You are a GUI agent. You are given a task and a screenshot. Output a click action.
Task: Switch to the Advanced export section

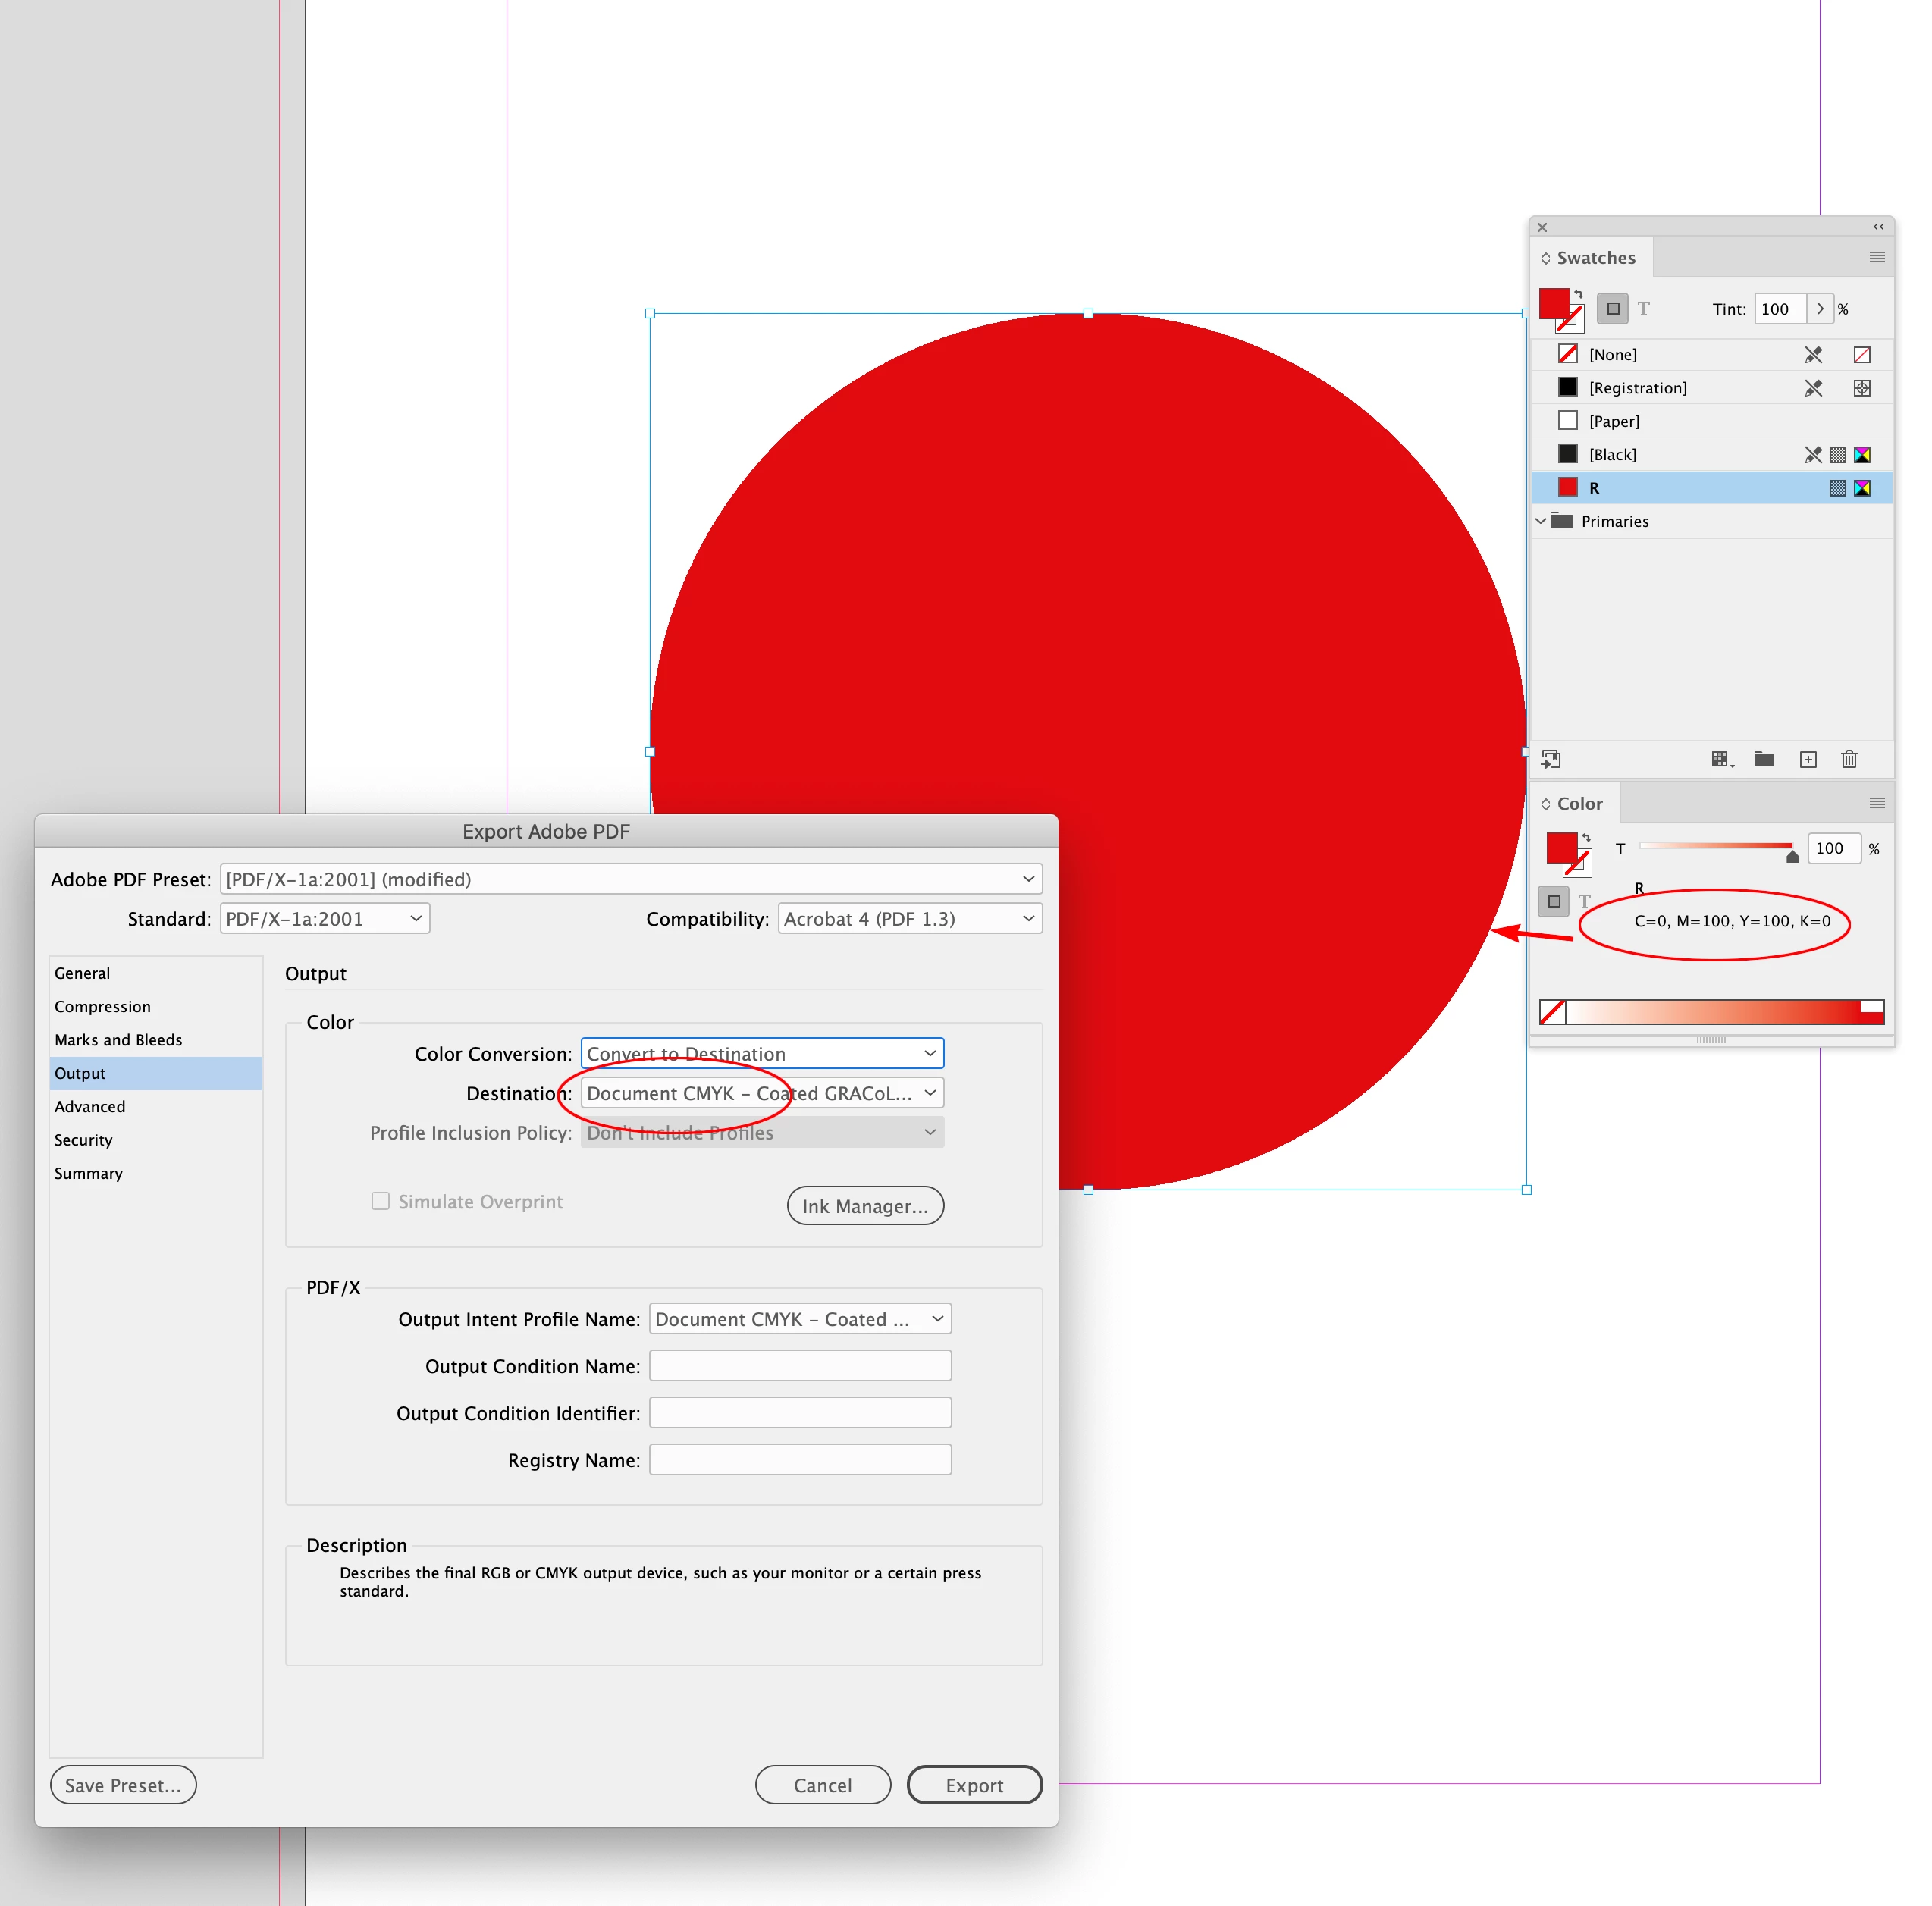point(90,1106)
